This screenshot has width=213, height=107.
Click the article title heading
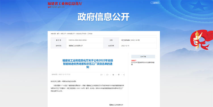click(x=88, y=64)
